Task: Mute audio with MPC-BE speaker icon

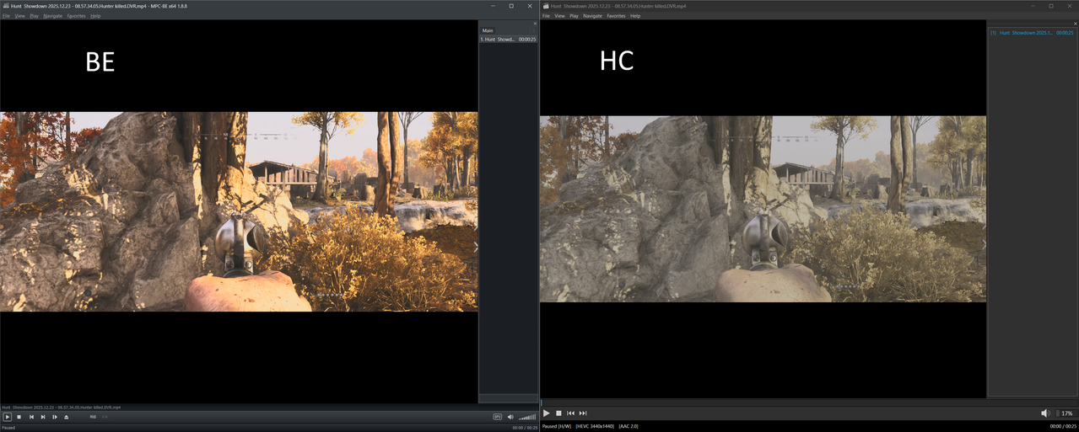Action: (510, 417)
